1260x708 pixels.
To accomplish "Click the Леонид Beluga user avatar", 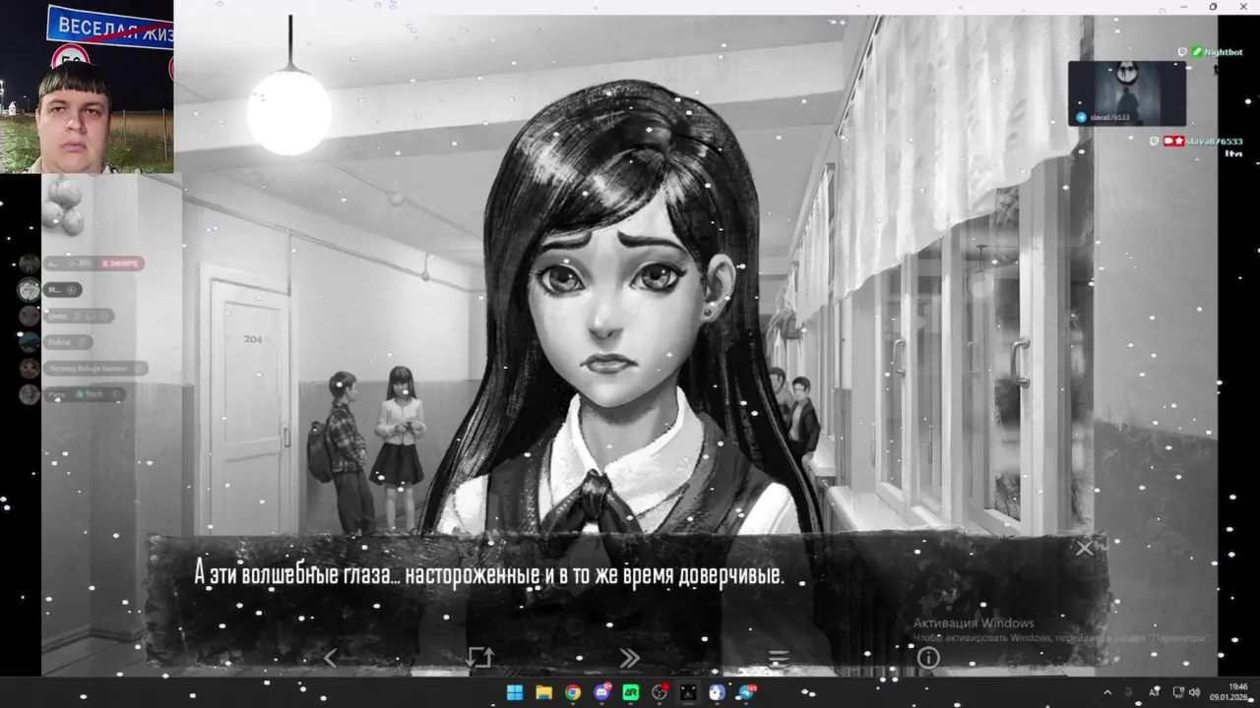I will [30, 368].
